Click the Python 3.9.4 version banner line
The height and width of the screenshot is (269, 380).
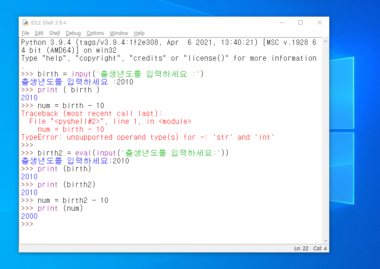[169, 47]
